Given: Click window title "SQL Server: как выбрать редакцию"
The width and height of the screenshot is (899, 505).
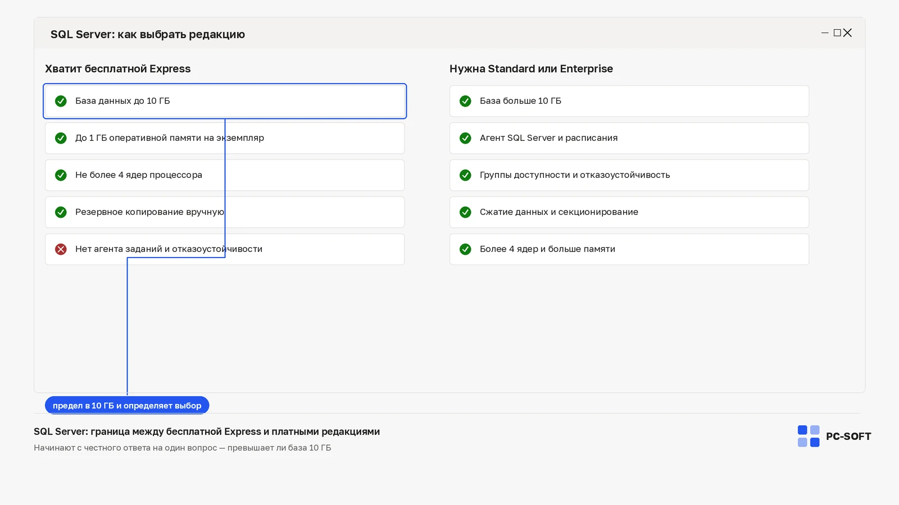Looking at the screenshot, I should [x=148, y=34].
